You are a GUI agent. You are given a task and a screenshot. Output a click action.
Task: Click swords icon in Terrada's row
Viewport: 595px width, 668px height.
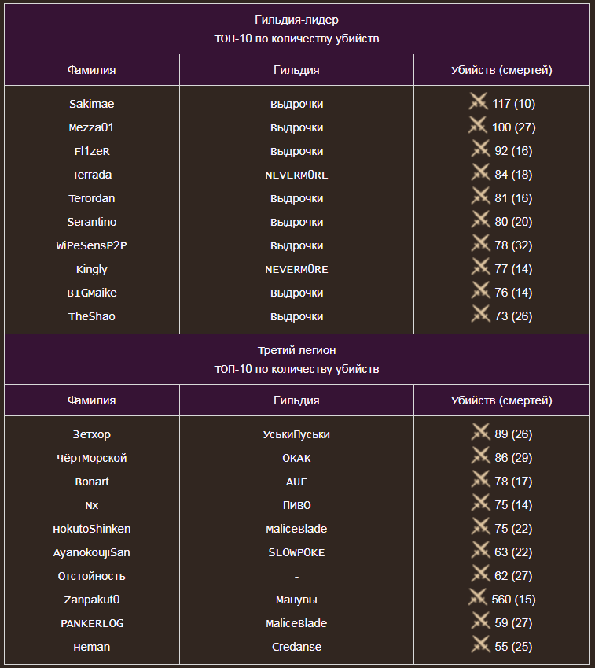[x=480, y=173]
